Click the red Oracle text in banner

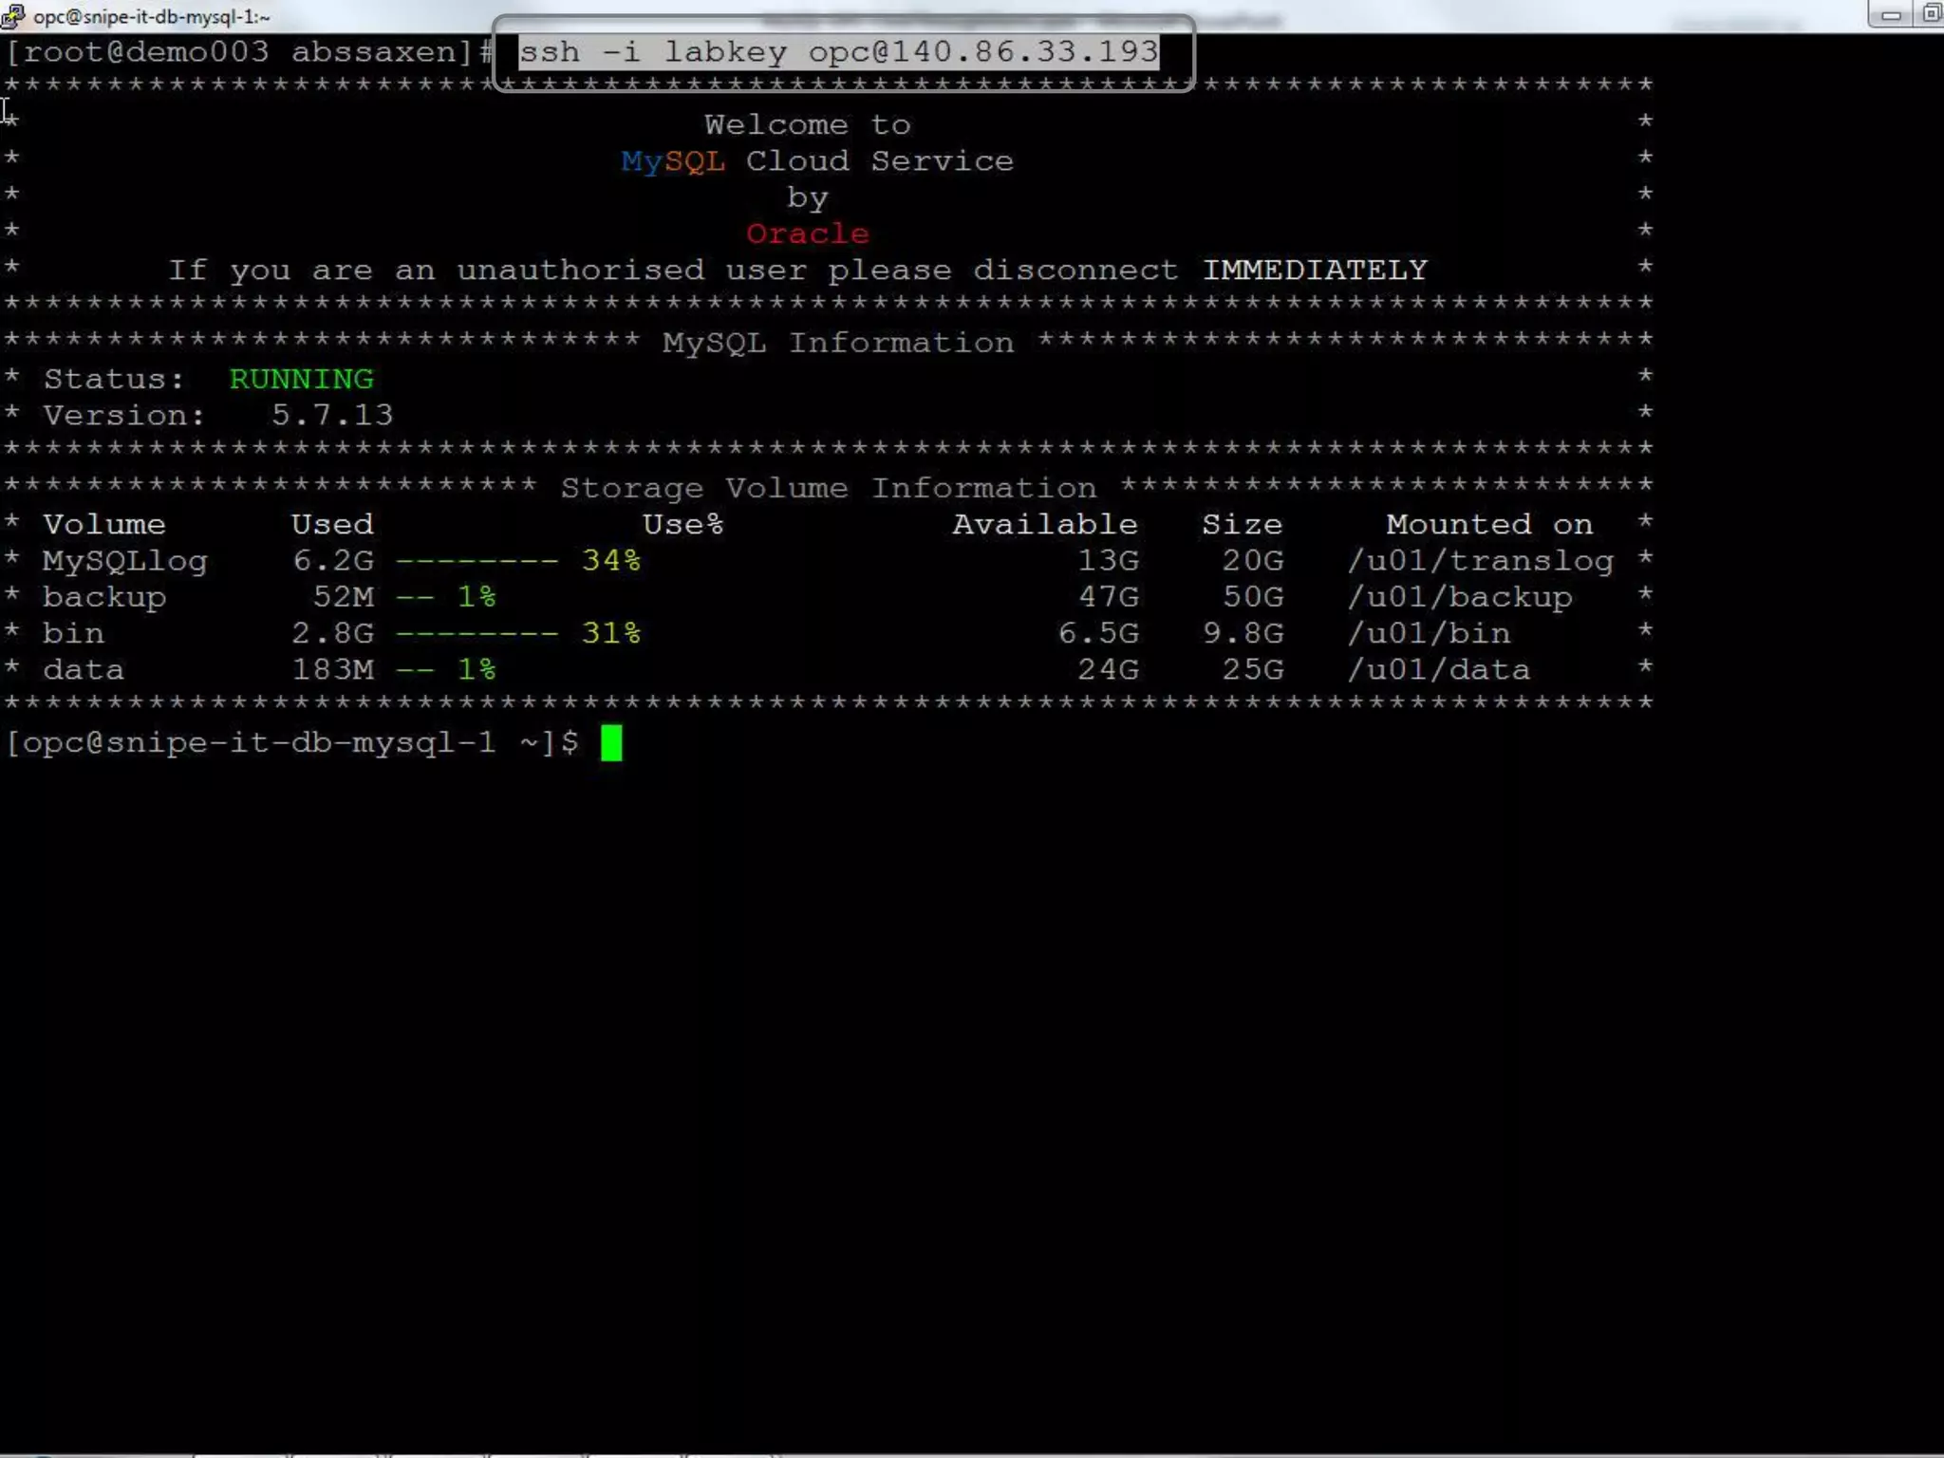pos(807,234)
